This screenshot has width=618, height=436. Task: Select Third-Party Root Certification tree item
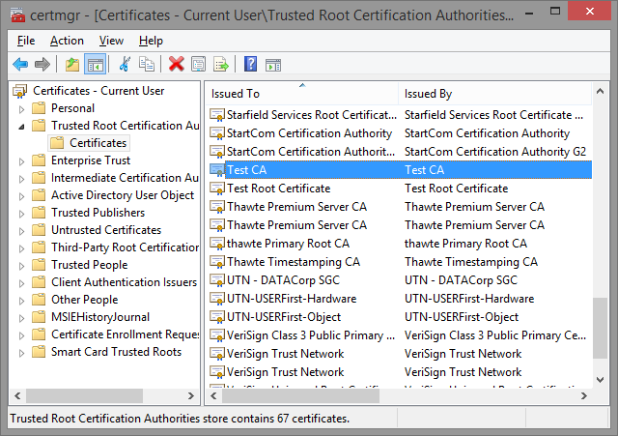click(x=125, y=247)
